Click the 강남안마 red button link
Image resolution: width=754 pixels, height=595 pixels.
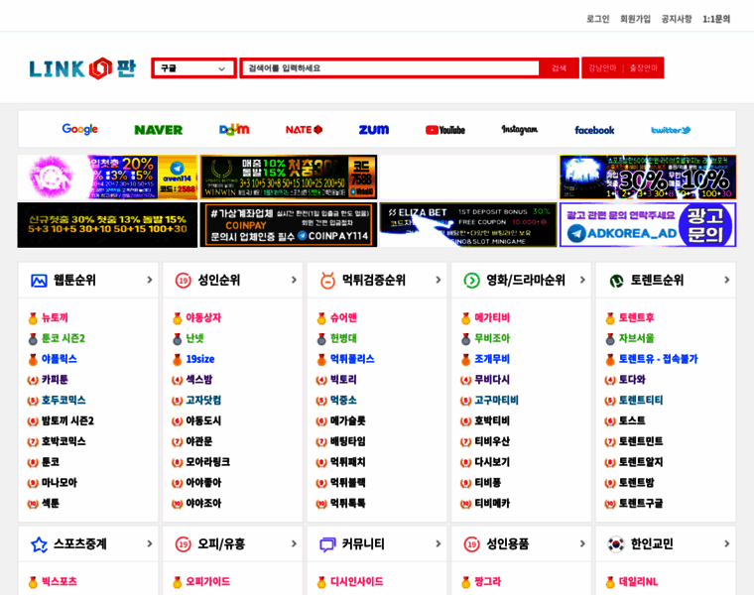click(602, 68)
